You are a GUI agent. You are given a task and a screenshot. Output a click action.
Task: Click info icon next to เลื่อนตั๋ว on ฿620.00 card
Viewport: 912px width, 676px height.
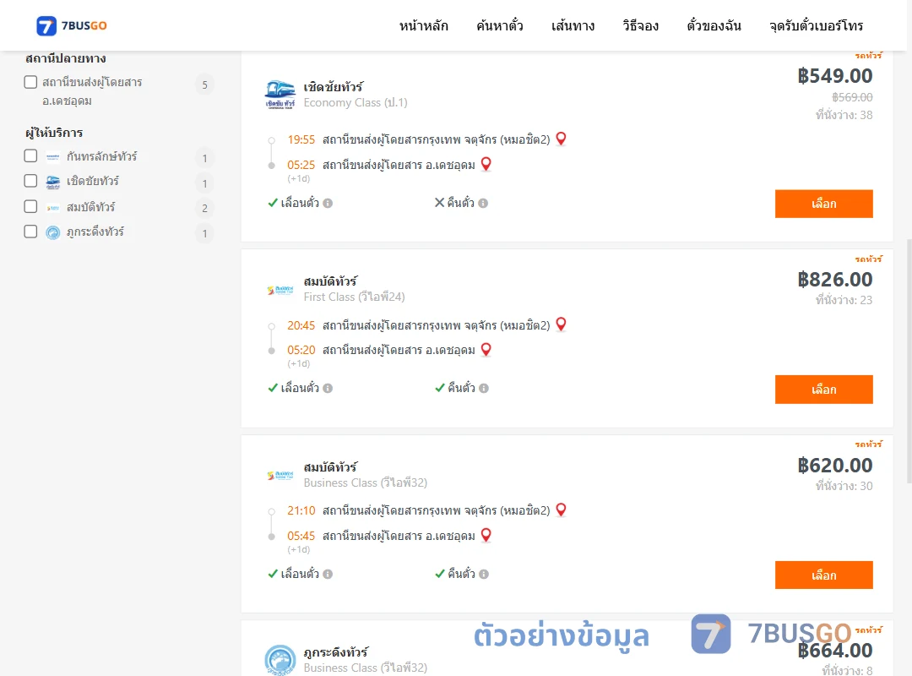pyautogui.click(x=328, y=574)
